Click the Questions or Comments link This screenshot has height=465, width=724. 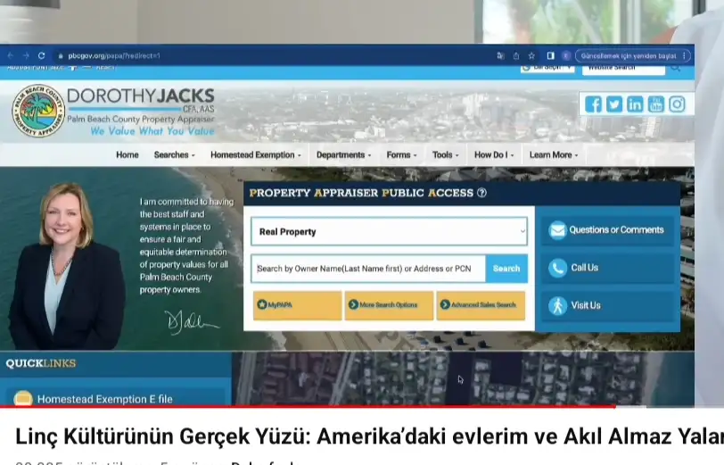coord(607,230)
